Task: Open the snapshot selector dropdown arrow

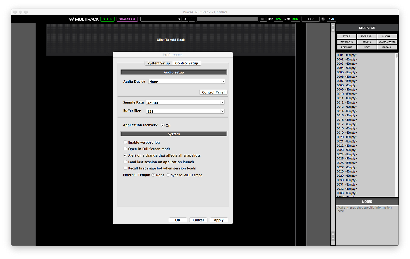Action: [x=179, y=19]
